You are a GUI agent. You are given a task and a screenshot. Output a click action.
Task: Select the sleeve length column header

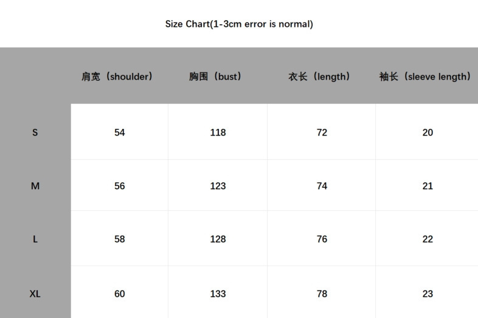(425, 76)
